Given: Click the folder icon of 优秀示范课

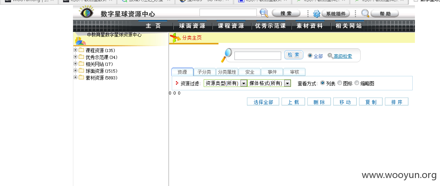Looking at the screenshot, I should point(81,57).
